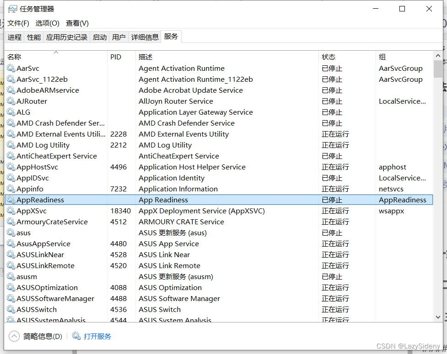Click 'ASUS 更新服务 (asusm)' description
447x354 pixels.
click(x=176, y=277)
